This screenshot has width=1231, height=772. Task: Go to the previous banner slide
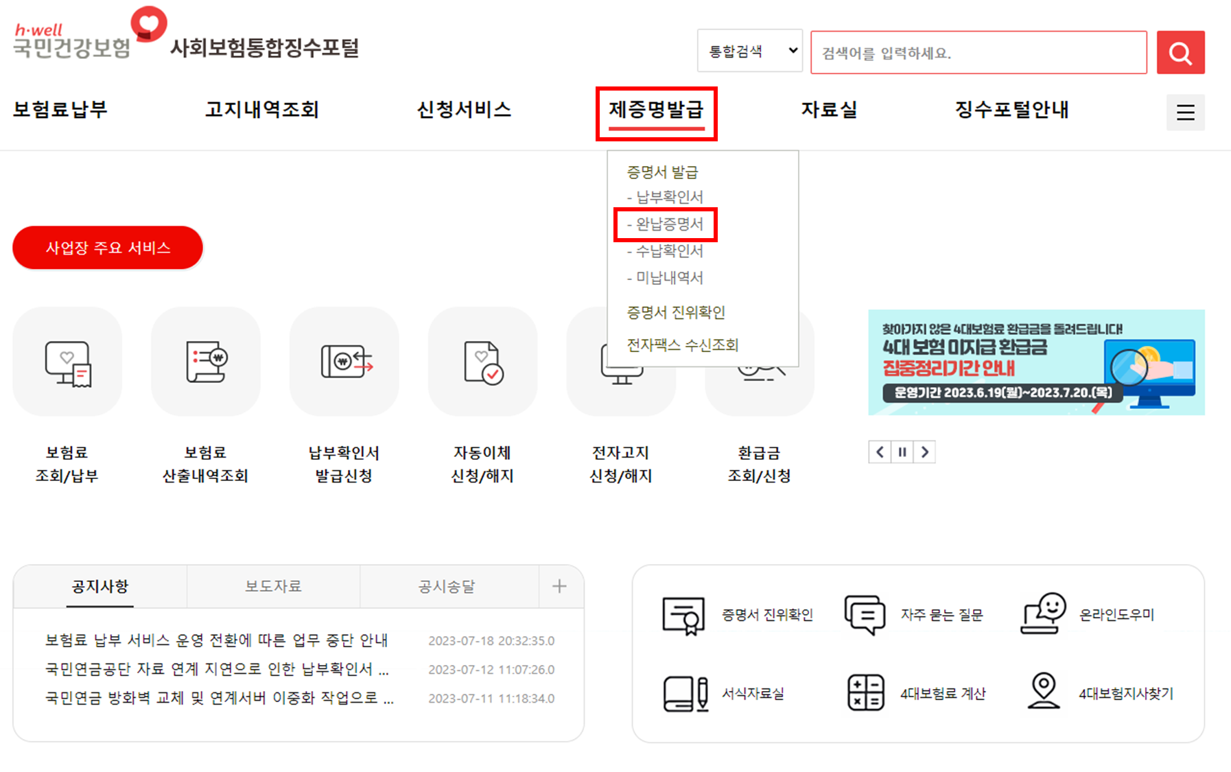click(880, 452)
